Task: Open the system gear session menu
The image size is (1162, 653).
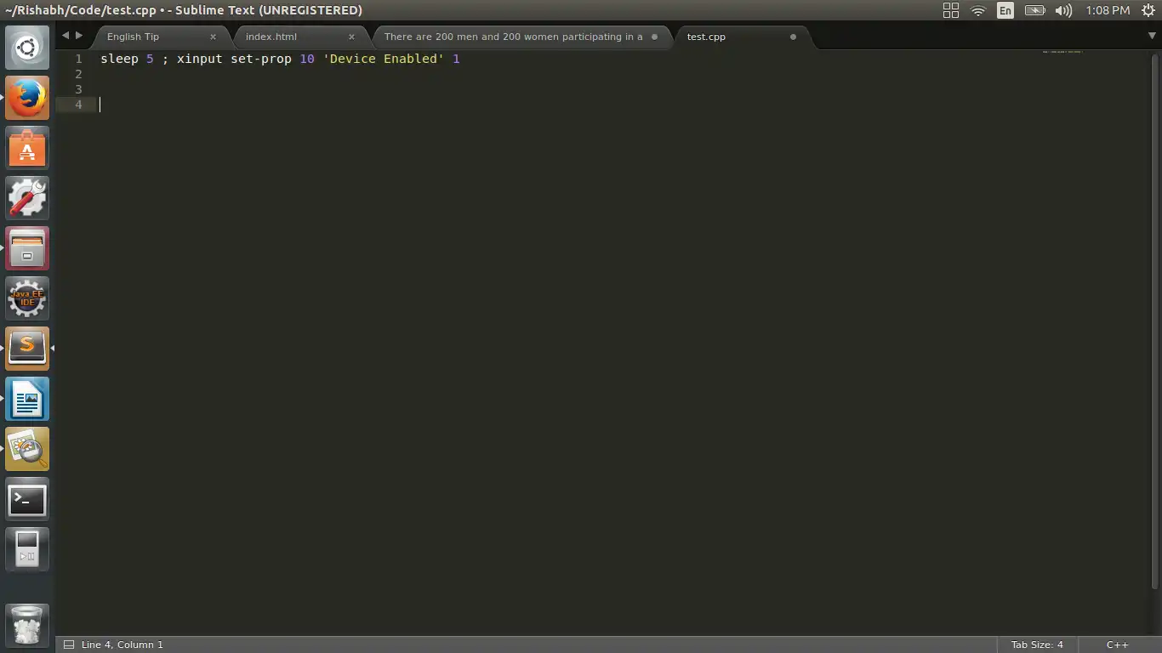Action: (x=1148, y=10)
